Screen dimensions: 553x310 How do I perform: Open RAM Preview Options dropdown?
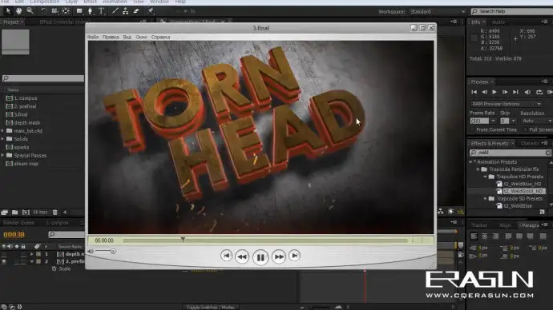(506, 104)
